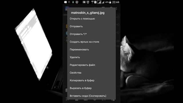Tap the 20:44 clock in the status bar
The image size is (183, 103).
tap(116, 2)
